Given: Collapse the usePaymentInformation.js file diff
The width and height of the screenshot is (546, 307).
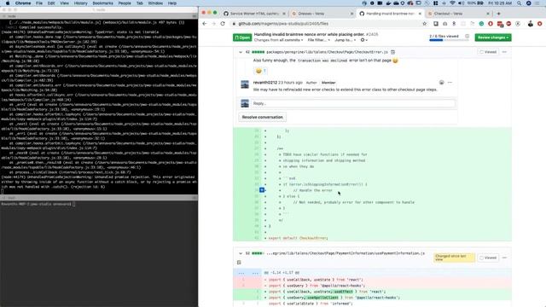Looking at the screenshot, I should coord(241,253).
